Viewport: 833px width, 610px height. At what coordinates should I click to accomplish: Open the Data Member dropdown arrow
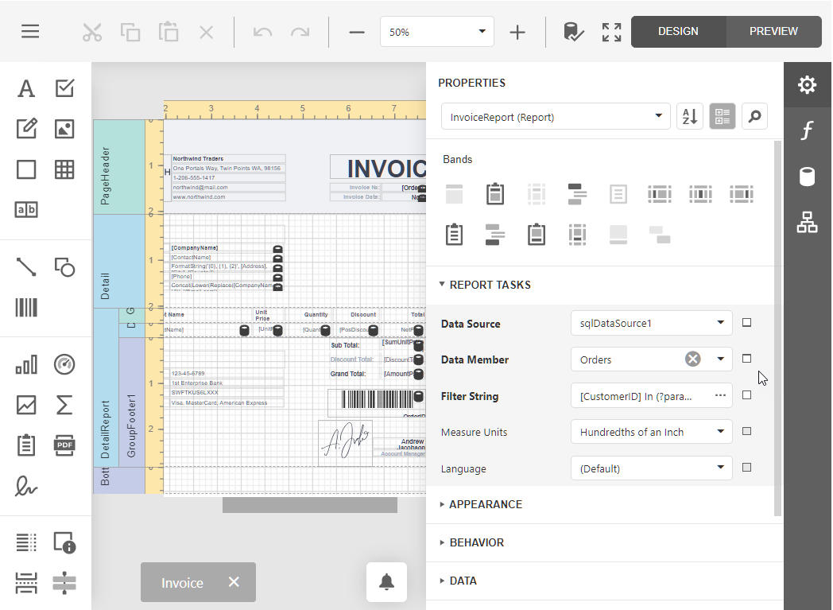point(720,359)
